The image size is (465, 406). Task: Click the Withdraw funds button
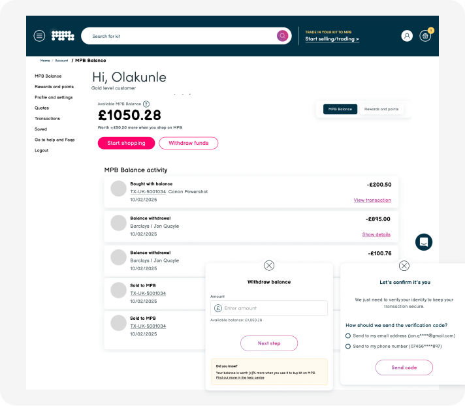[x=189, y=143]
